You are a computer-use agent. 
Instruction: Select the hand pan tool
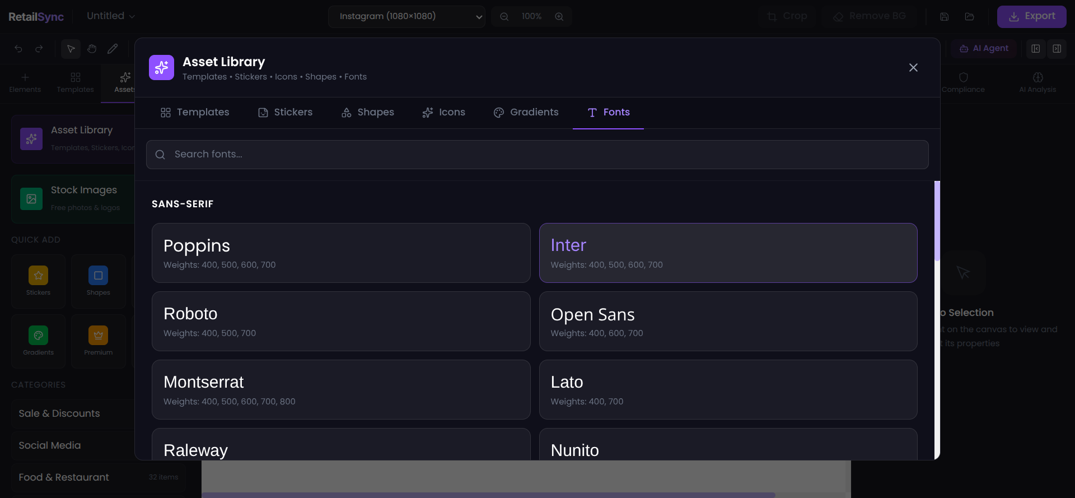coord(92,49)
